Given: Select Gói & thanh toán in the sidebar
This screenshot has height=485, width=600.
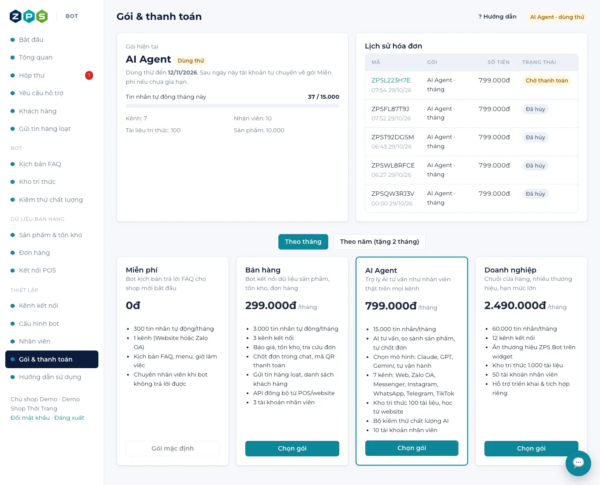Looking at the screenshot, I should click(52, 359).
